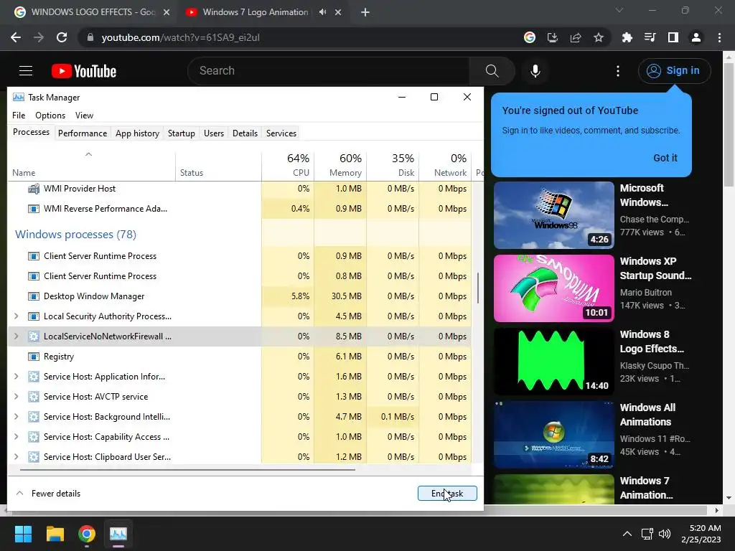Image resolution: width=735 pixels, height=551 pixels.
Task: Open the Microsoft Windows 98 video thumbnail
Action: point(553,215)
